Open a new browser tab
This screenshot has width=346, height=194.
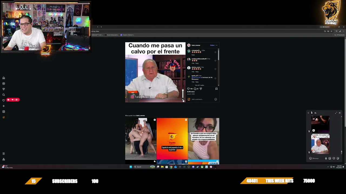(101, 27)
